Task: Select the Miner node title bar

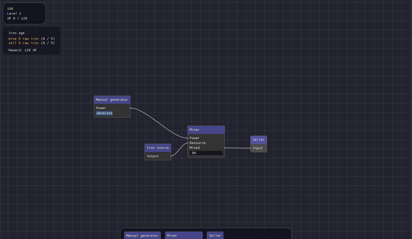Action: click(206, 130)
